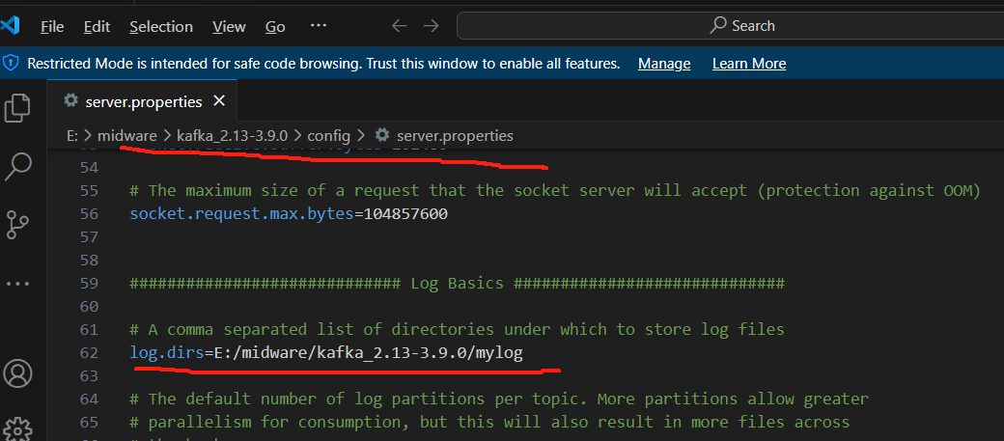
Task: Open the Go menu
Action: tap(275, 26)
